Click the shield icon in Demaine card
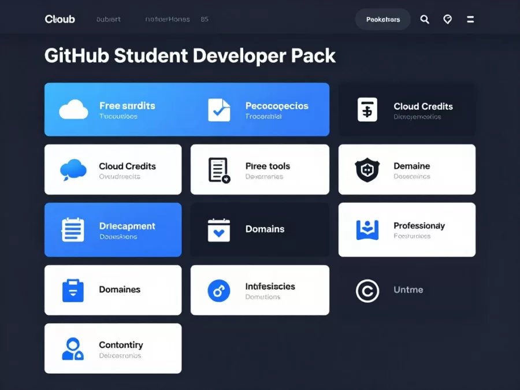 367,170
